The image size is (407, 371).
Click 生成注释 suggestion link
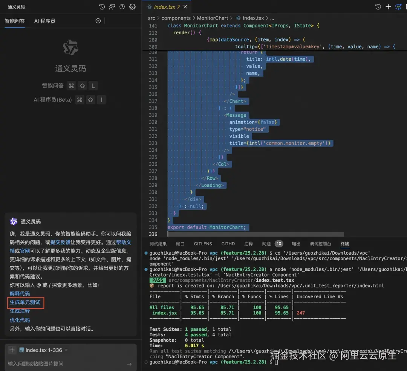click(x=20, y=311)
